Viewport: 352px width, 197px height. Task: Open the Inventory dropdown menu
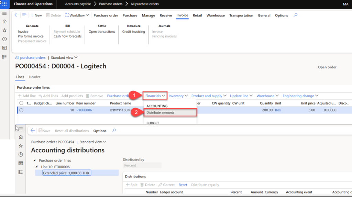[x=178, y=96]
